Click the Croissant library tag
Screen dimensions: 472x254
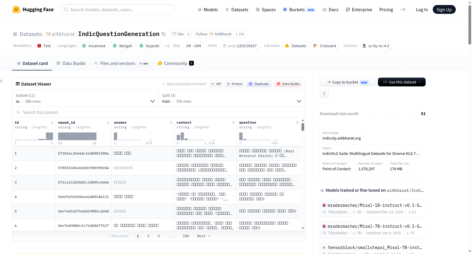pyautogui.click(x=325, y=46)
